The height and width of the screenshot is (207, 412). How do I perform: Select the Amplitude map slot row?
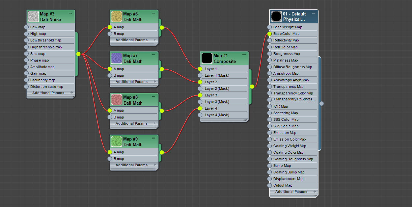50,67
